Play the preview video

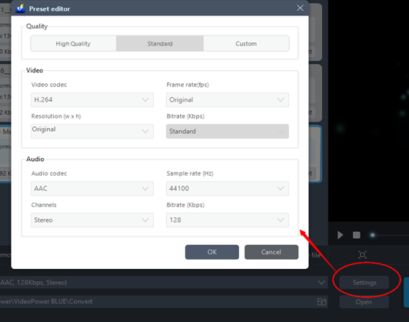coord(340,235)
